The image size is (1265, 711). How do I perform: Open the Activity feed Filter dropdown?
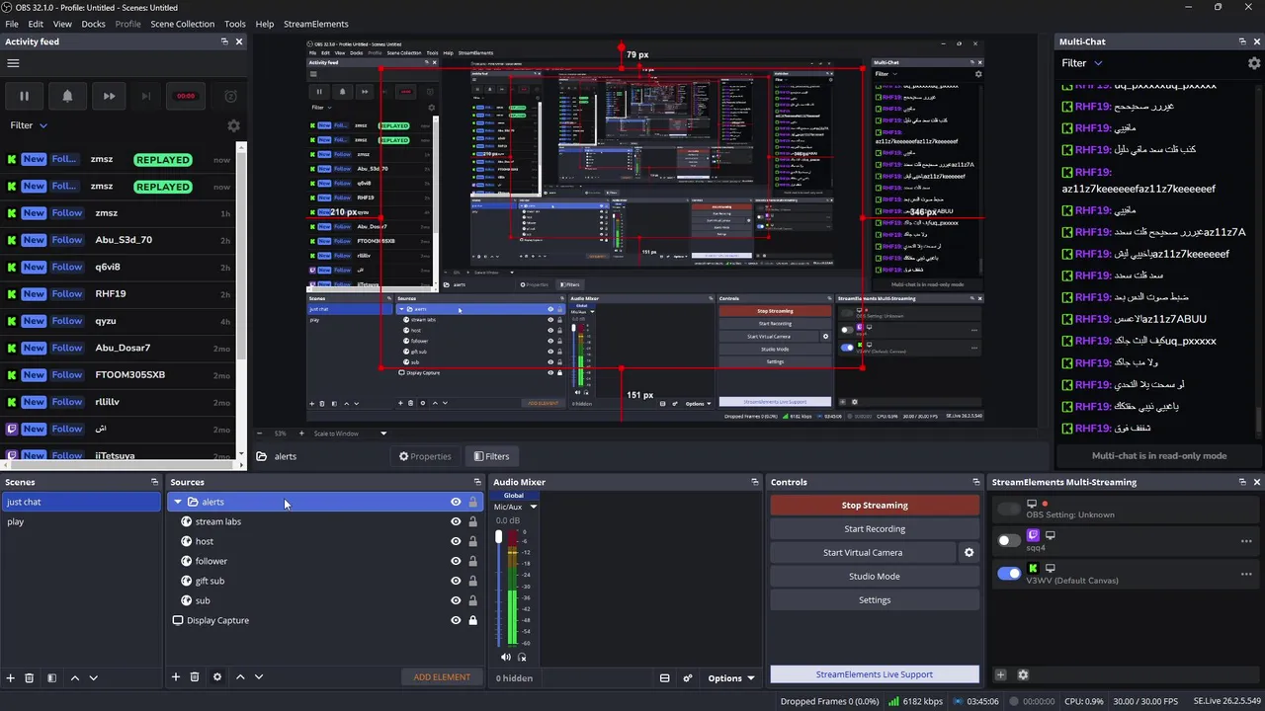[x=29, y=125]
